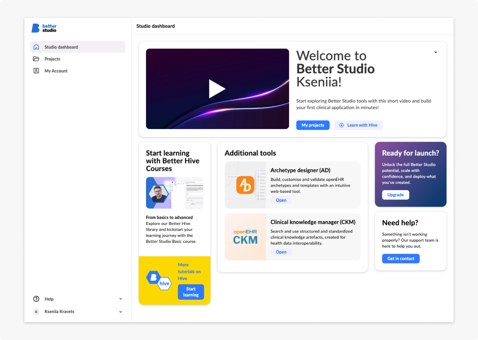The image size is (478, 340).
Task: Open Archetype designer via its Open button
Action: coord(281,200)
